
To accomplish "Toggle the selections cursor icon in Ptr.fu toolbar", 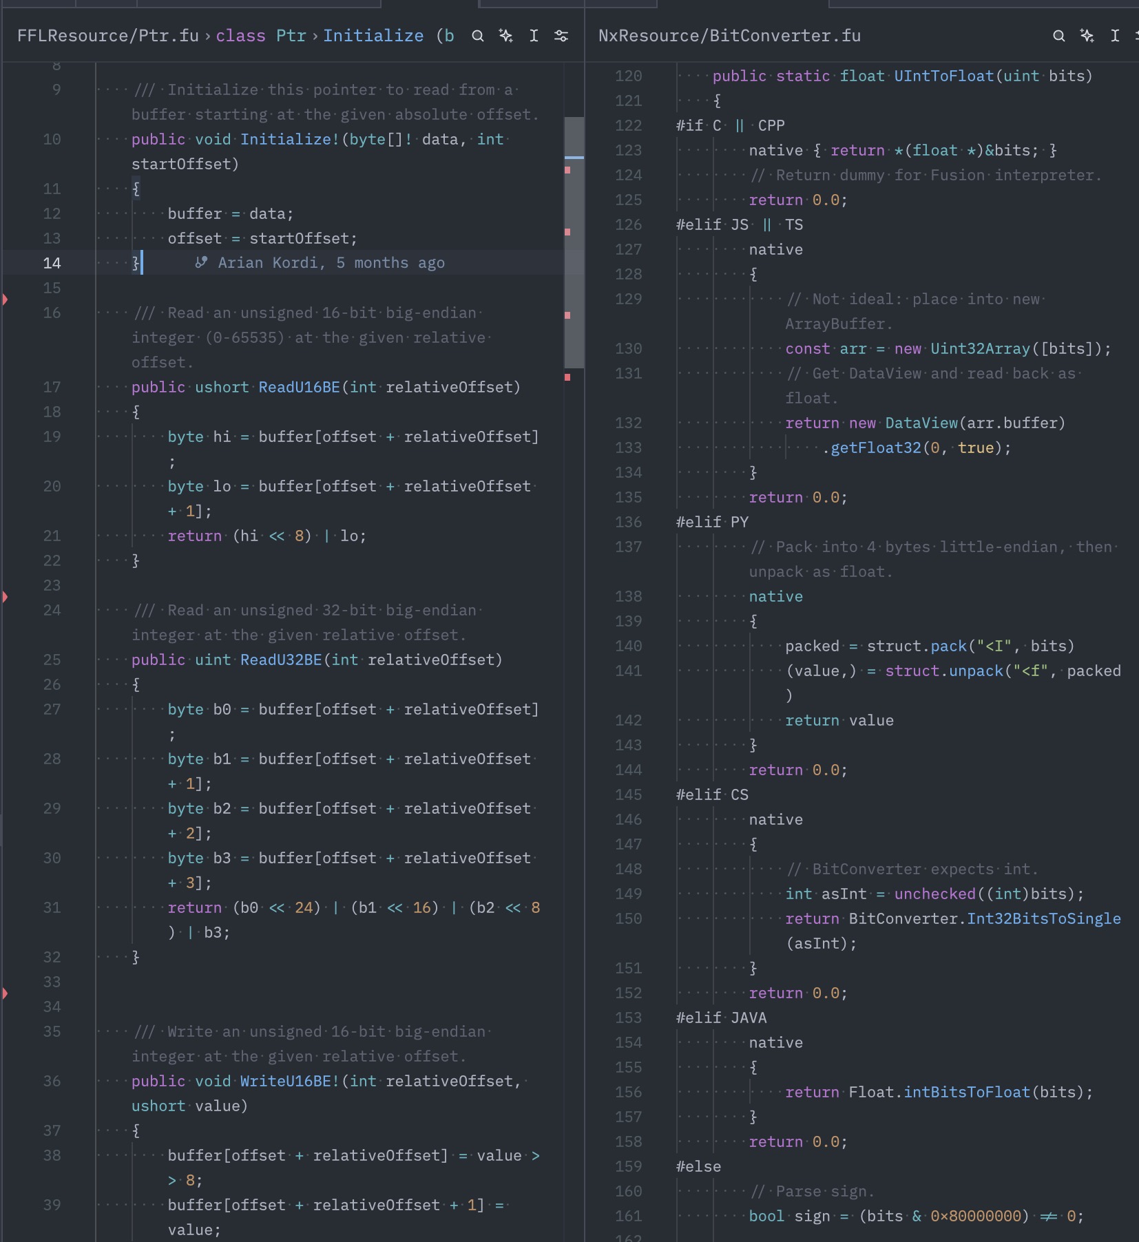I will (x=534, y=36).
